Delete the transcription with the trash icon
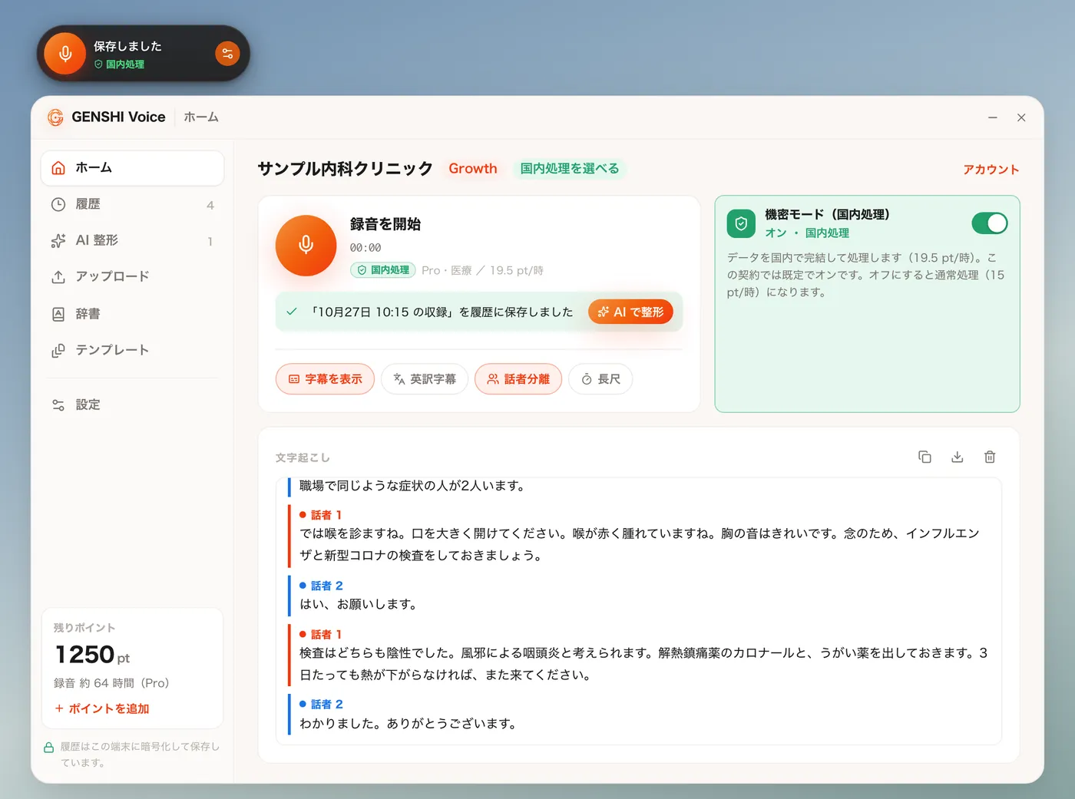1075x799 pixels. click(990, 457)
